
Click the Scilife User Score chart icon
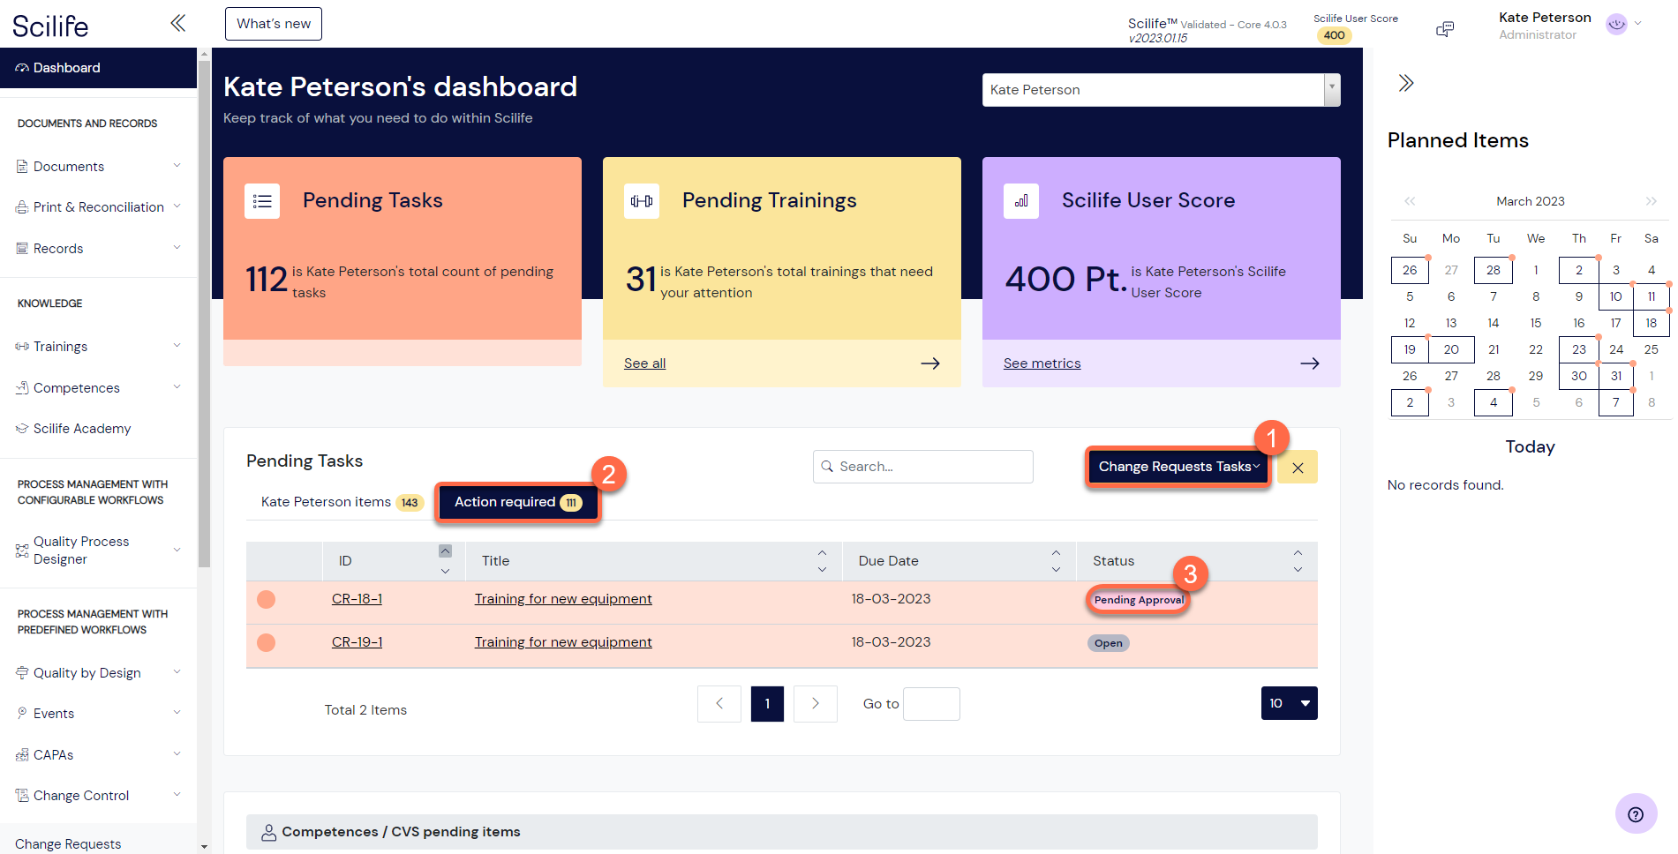1021,201
